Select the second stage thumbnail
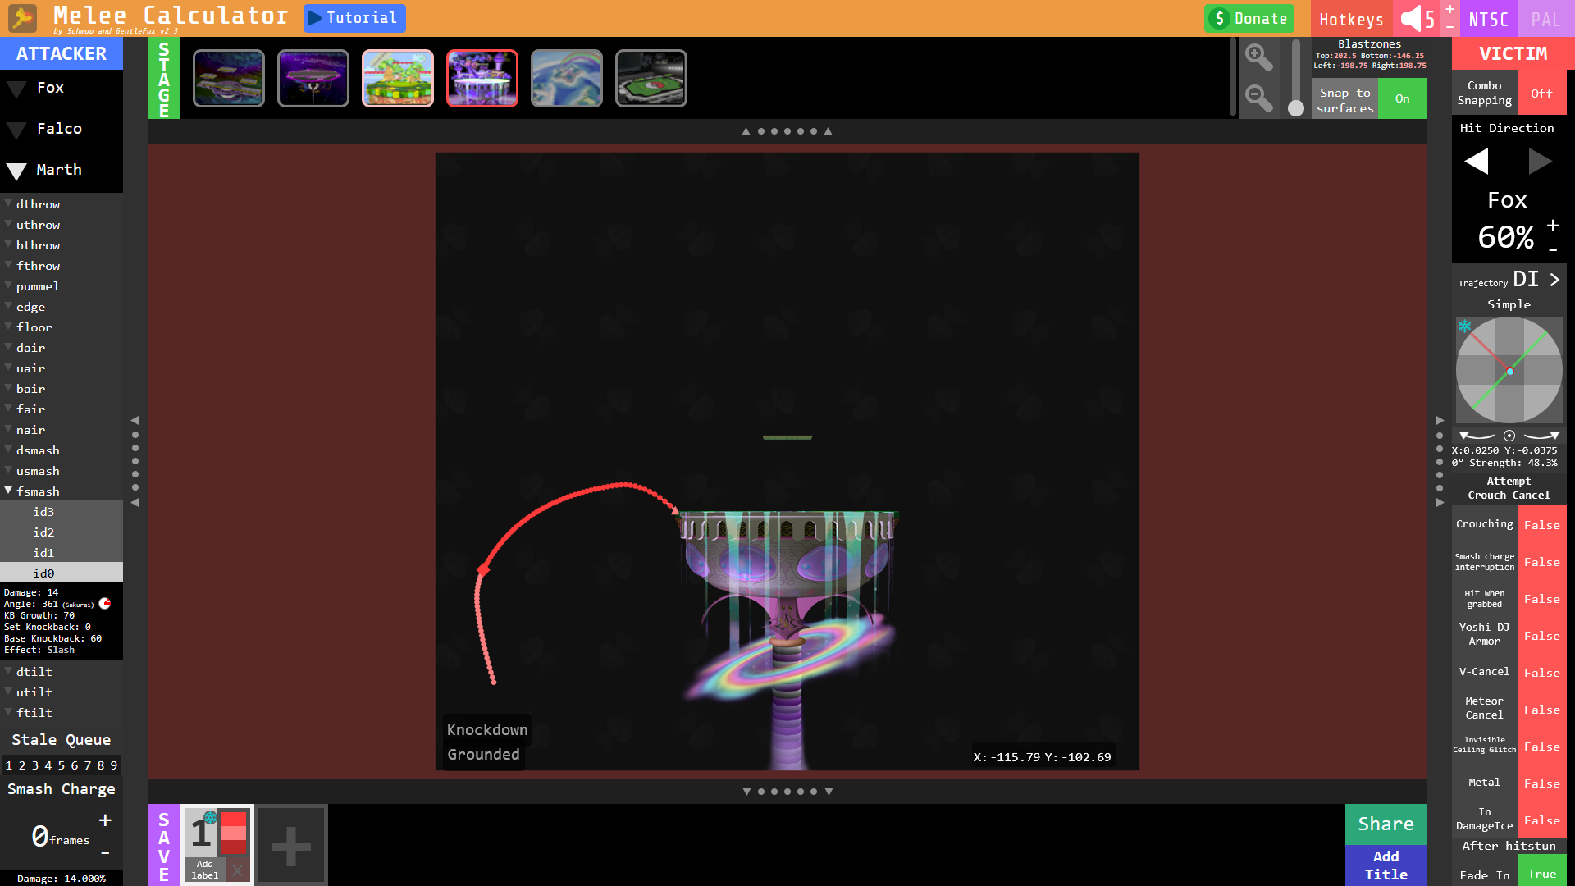1575x886 pixels. (x=313, y=78)
